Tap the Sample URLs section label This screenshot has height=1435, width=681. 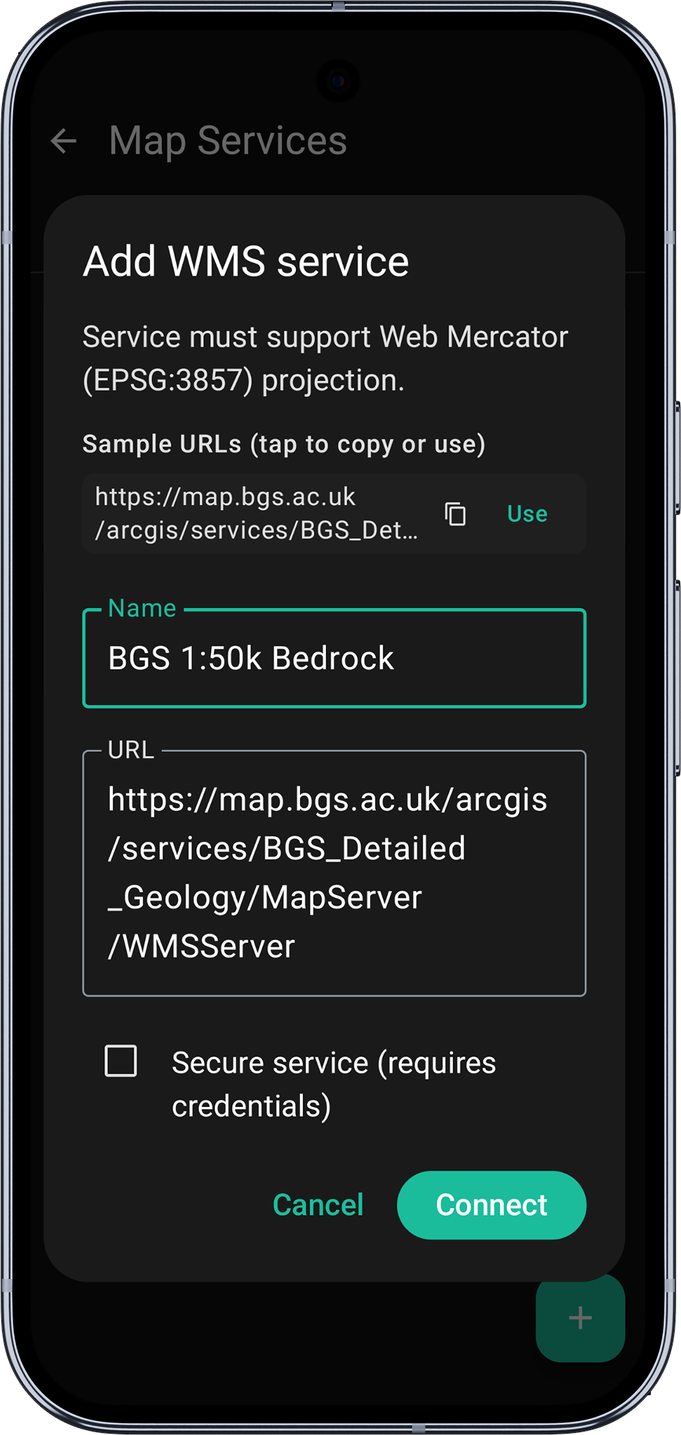coord(284,444)
